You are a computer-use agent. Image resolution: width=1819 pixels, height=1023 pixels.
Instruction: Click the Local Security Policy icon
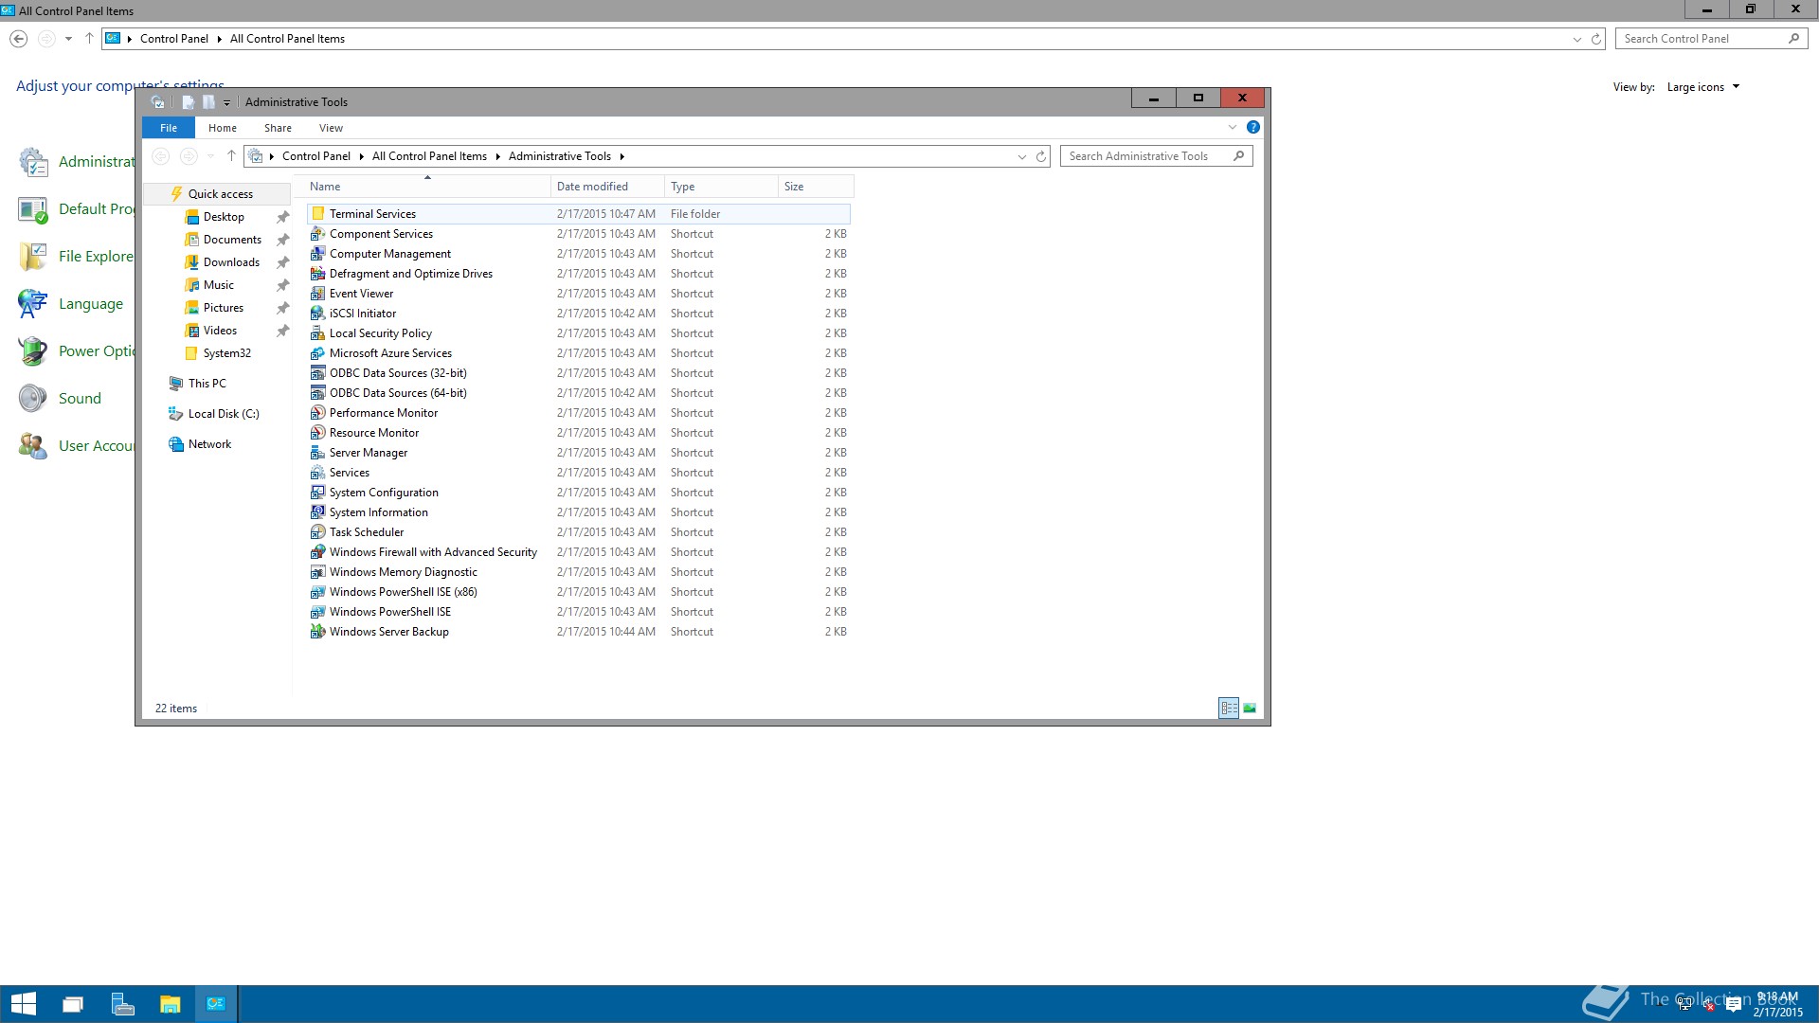[318, 333]
